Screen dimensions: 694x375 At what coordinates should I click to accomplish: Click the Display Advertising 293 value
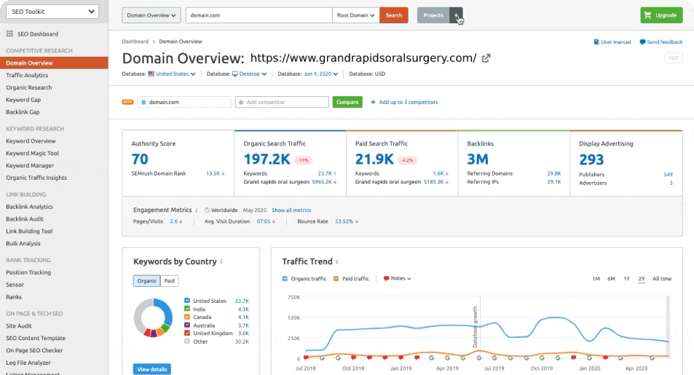coord(591,159)
